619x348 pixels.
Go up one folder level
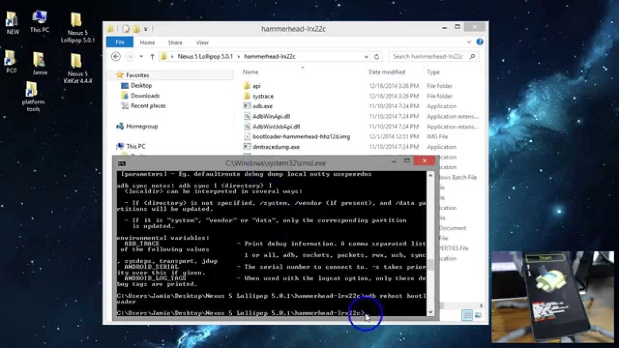tap(152, 57)
